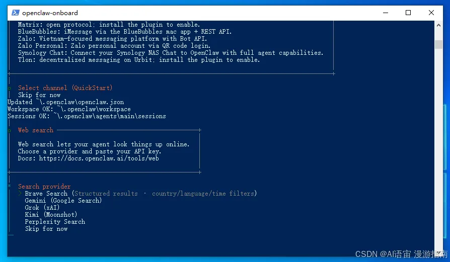Select Kimi (Moonshot) search provider
This screenshot has width=450, height=262.
pyautogui.click(x=51, y=214)
